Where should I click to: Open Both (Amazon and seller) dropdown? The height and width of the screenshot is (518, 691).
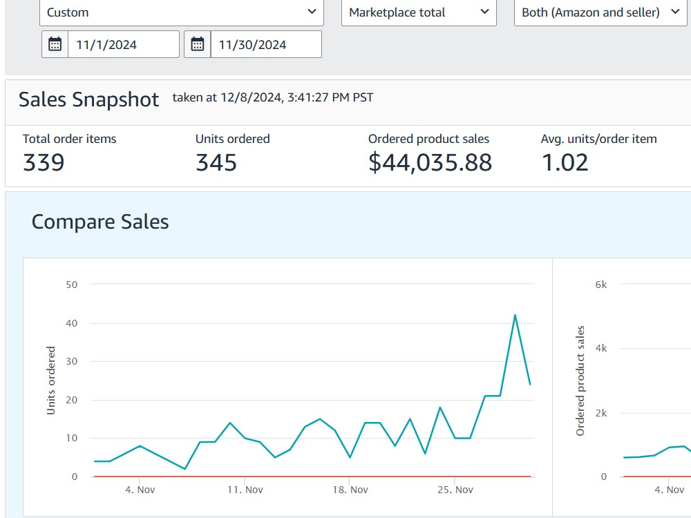coord(600,12)
